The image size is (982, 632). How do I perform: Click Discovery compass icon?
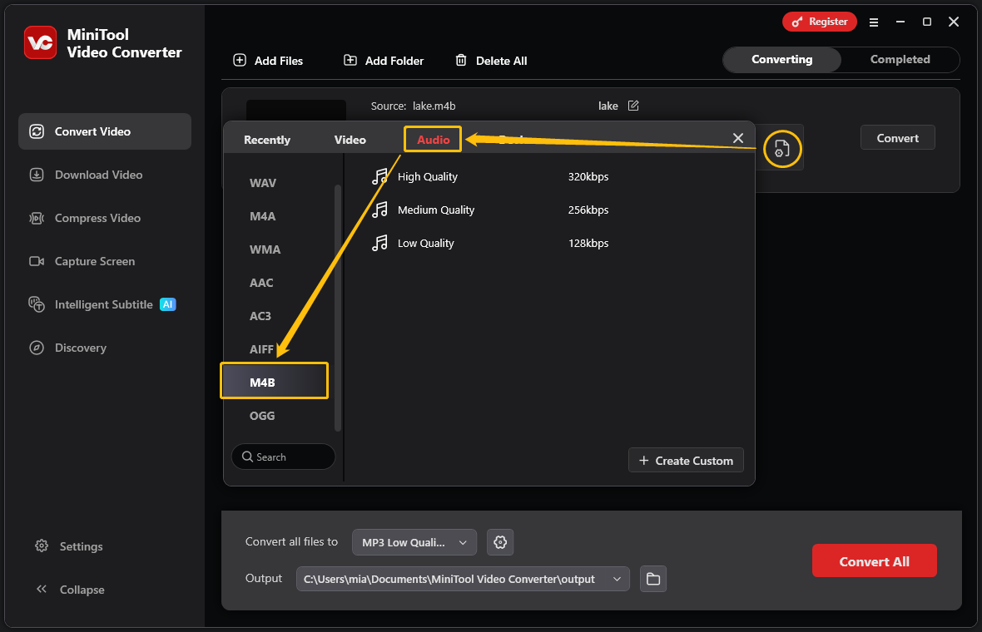[x=37, y=348]
